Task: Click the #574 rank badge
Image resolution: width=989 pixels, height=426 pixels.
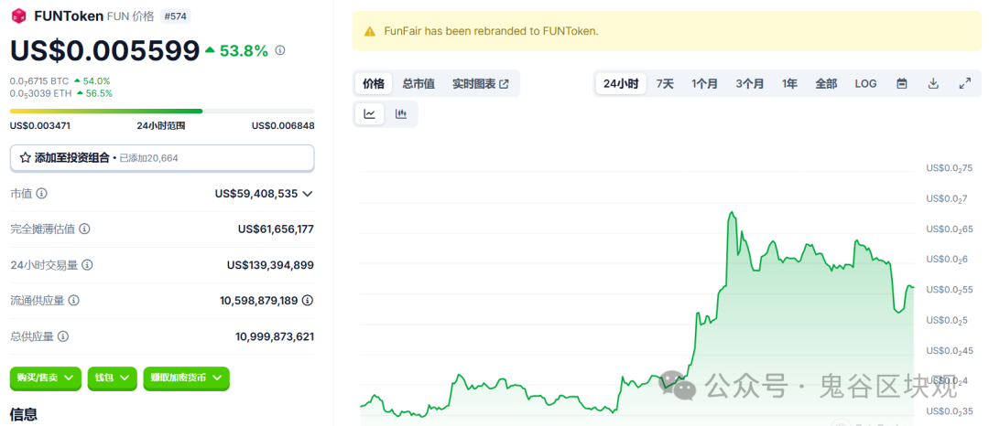Action: pyautogui.click(x=175, y=16)
